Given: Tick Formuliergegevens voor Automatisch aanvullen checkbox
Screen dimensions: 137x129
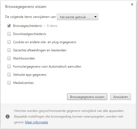Looking at the screenshot, I should pos(9,67).
